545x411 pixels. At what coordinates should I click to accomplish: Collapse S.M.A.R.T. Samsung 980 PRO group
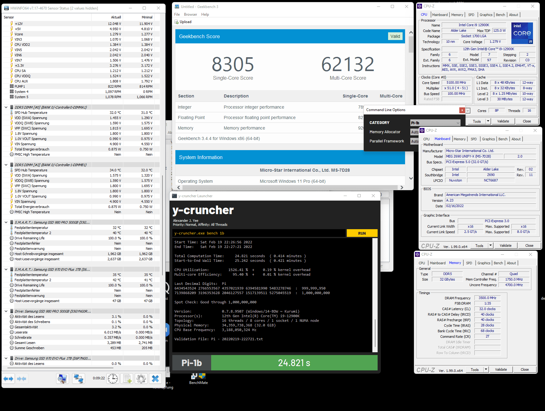click(6, 222)
